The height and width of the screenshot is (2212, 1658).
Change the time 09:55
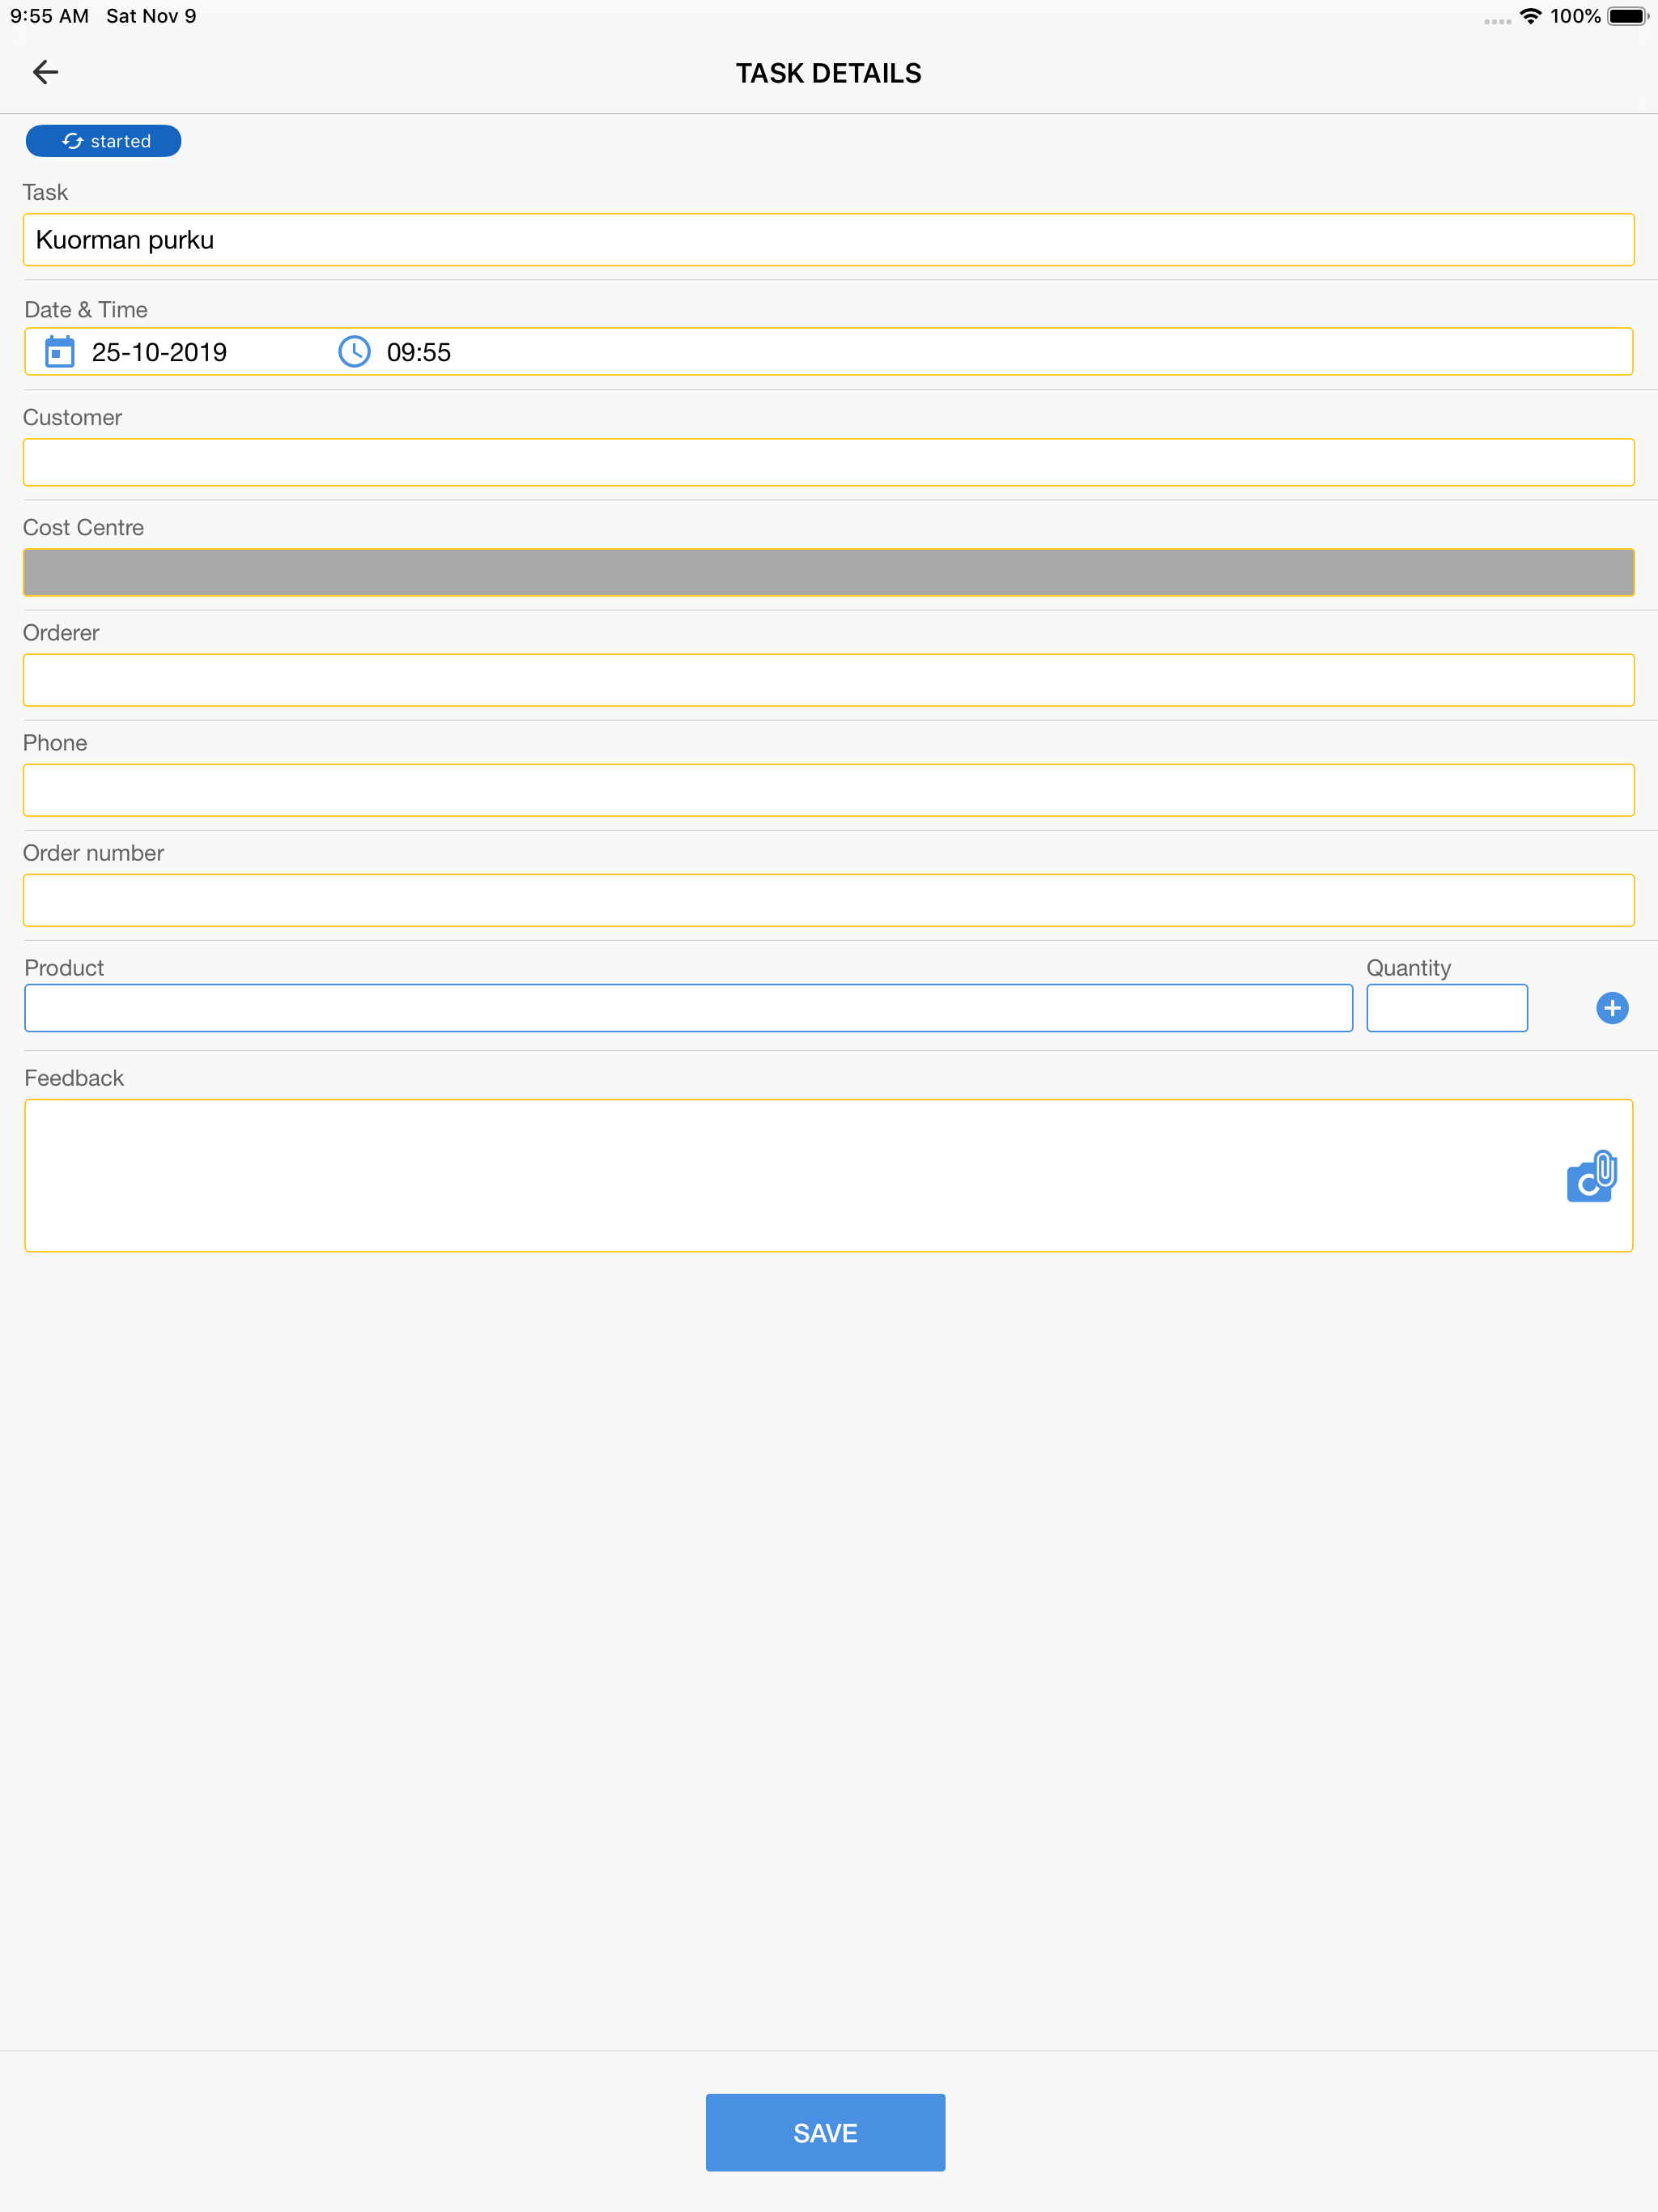(x=419, y=352)
